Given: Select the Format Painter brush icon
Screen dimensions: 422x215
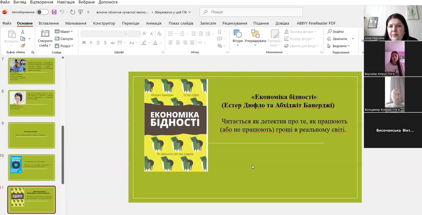Looking at the screenshot, I should coord(23,46).
